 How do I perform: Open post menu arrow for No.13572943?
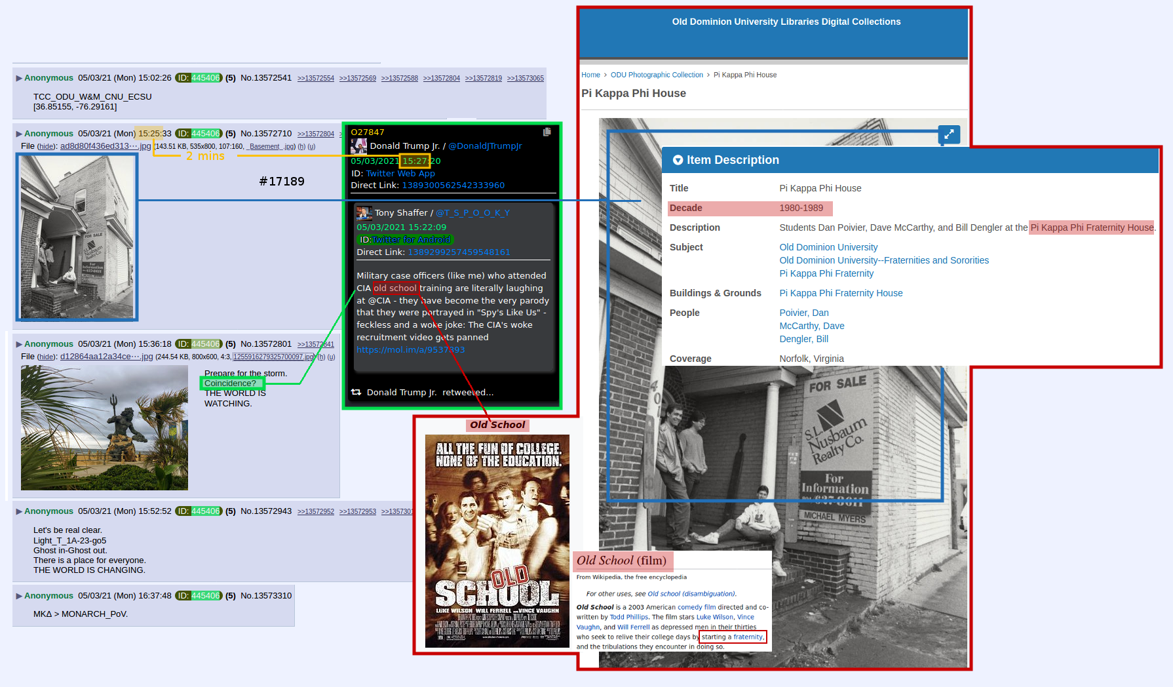point(19,511)
